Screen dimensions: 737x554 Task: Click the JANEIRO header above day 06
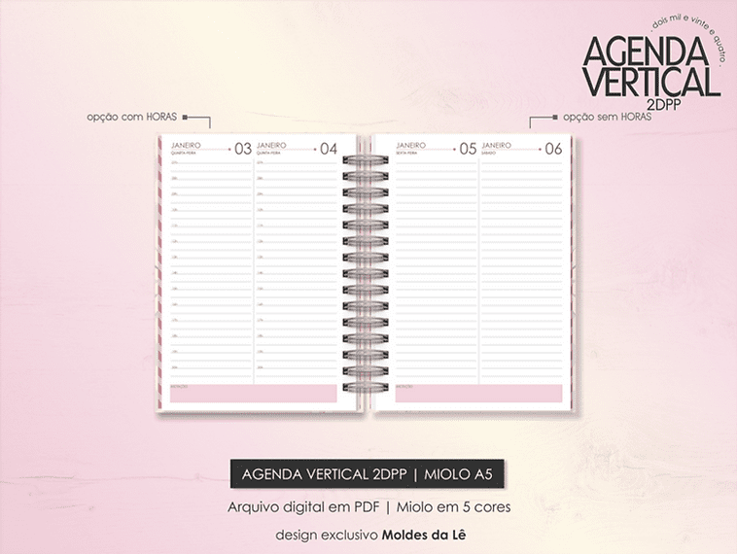(497, 144)
